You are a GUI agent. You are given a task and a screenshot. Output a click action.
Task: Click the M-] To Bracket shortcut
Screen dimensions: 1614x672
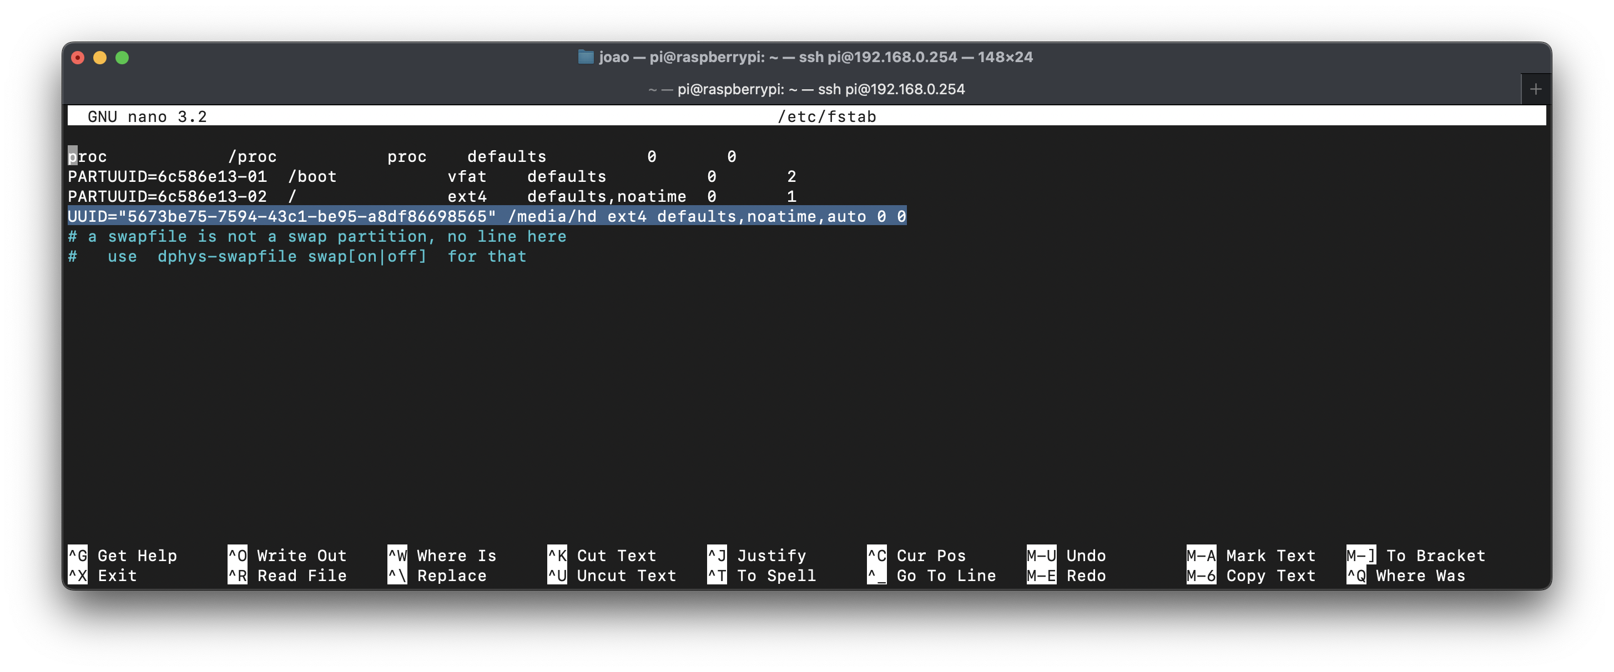click(1416, 555)
